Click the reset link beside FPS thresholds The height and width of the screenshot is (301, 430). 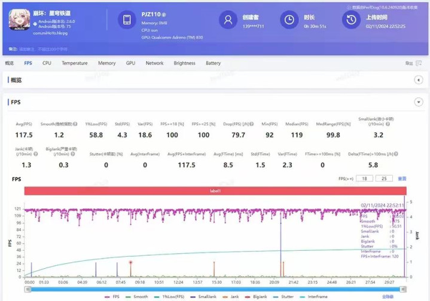(x=402, y=179)
